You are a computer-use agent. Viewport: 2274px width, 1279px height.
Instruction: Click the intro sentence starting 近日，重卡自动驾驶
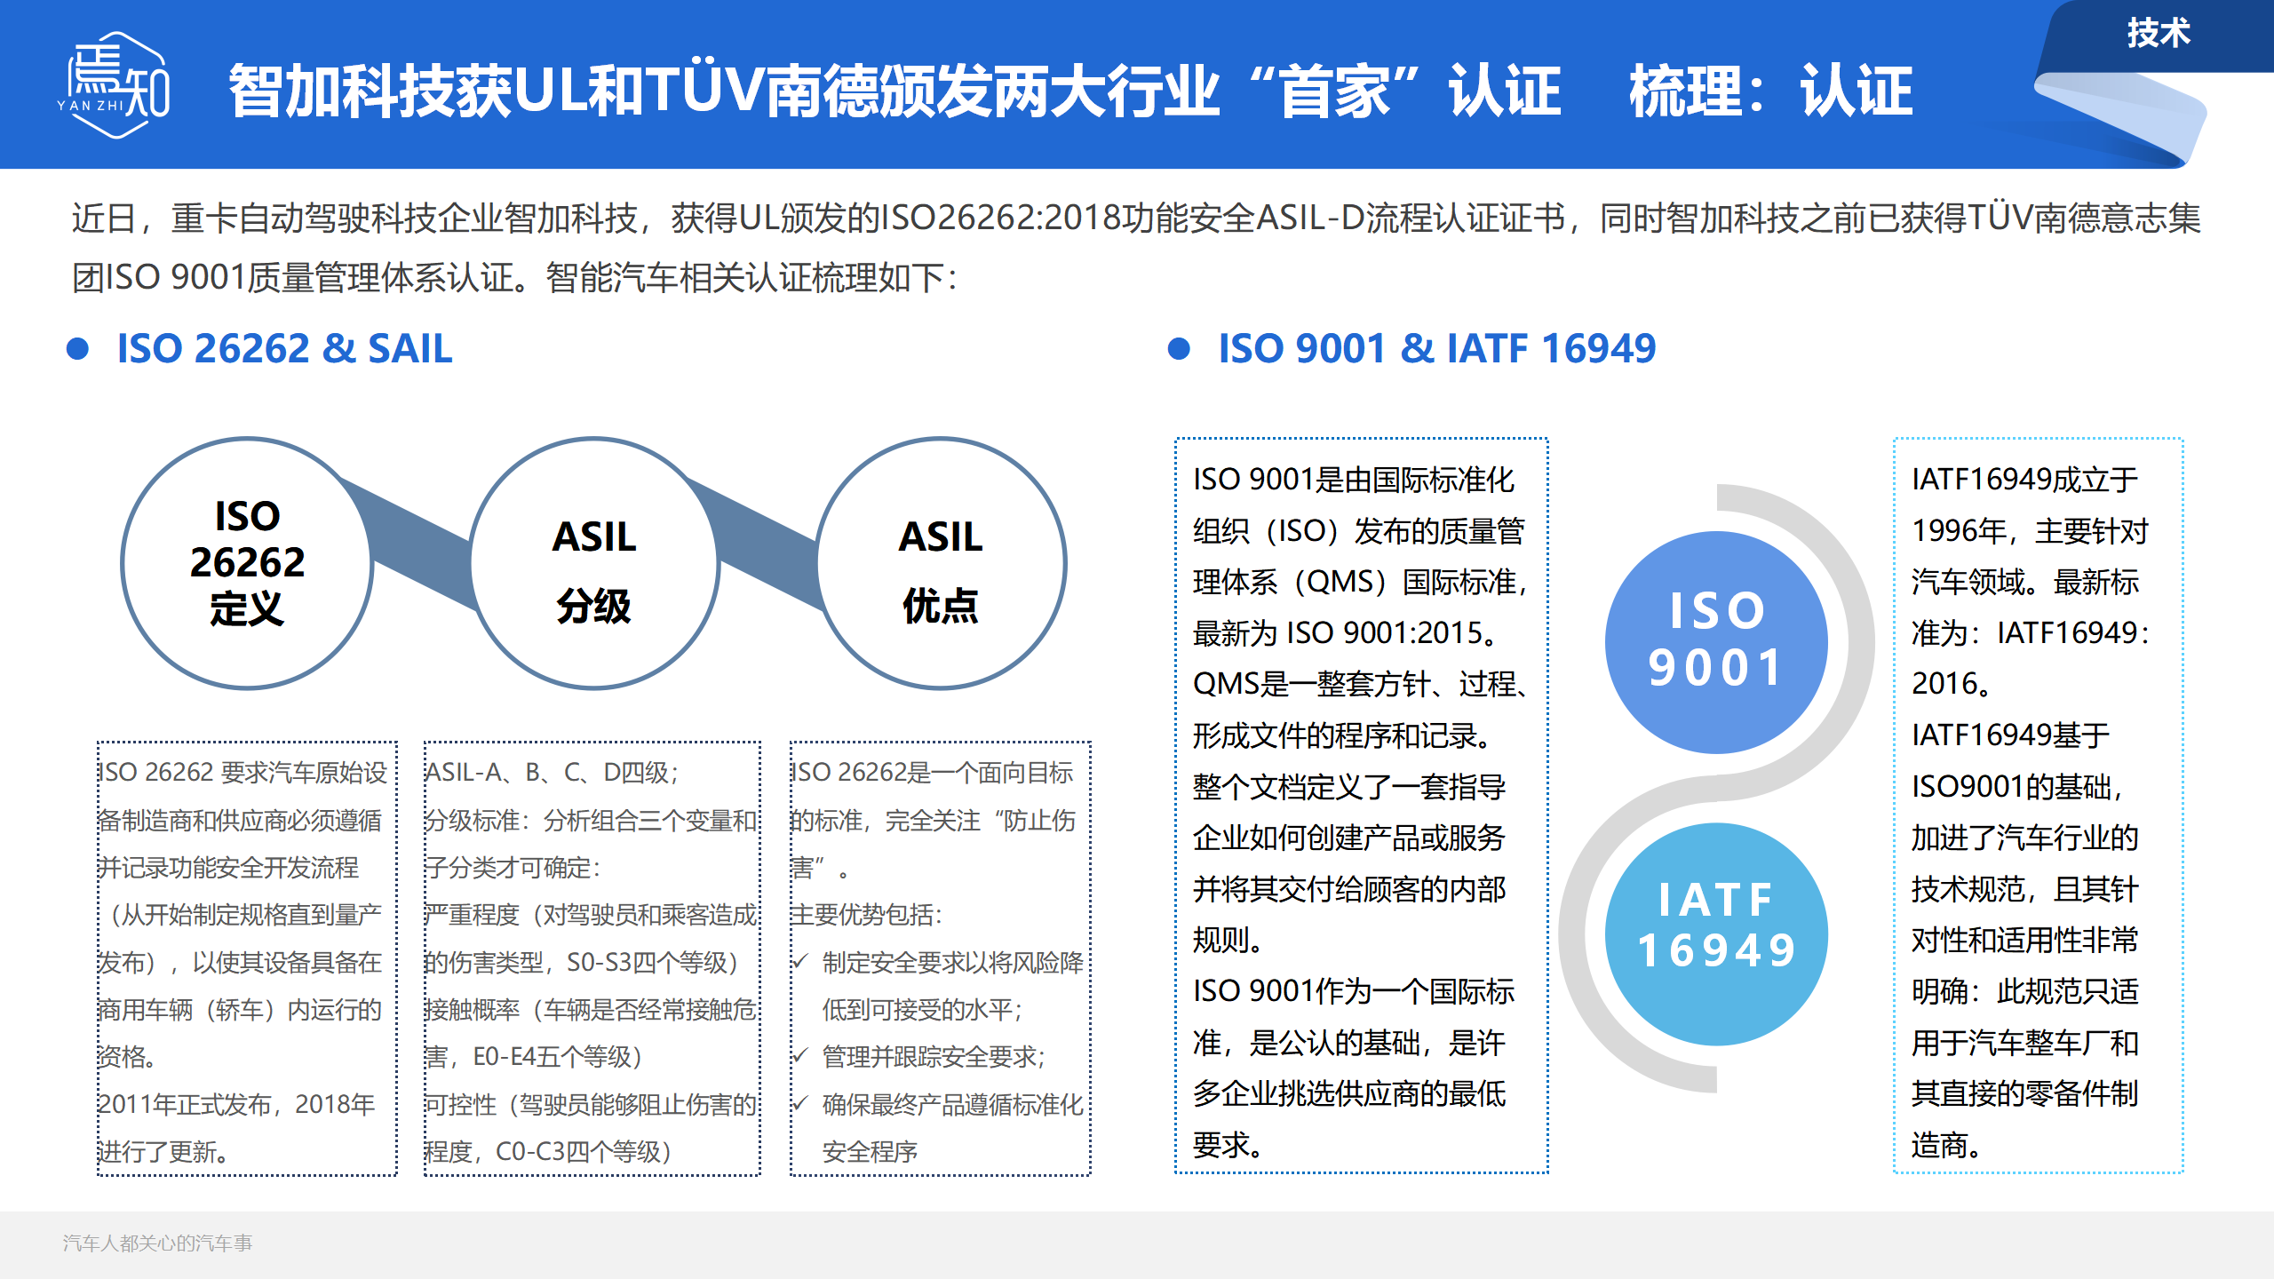pos(1136,218)
